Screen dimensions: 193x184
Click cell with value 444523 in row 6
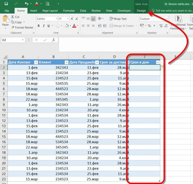point(54,89)
